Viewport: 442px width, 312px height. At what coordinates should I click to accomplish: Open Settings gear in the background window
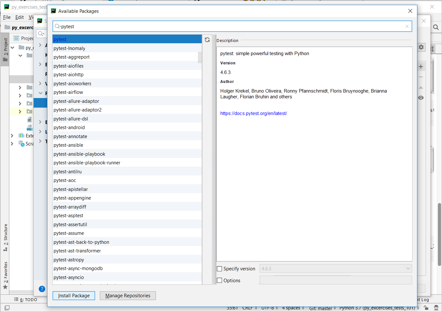[421, 47]
